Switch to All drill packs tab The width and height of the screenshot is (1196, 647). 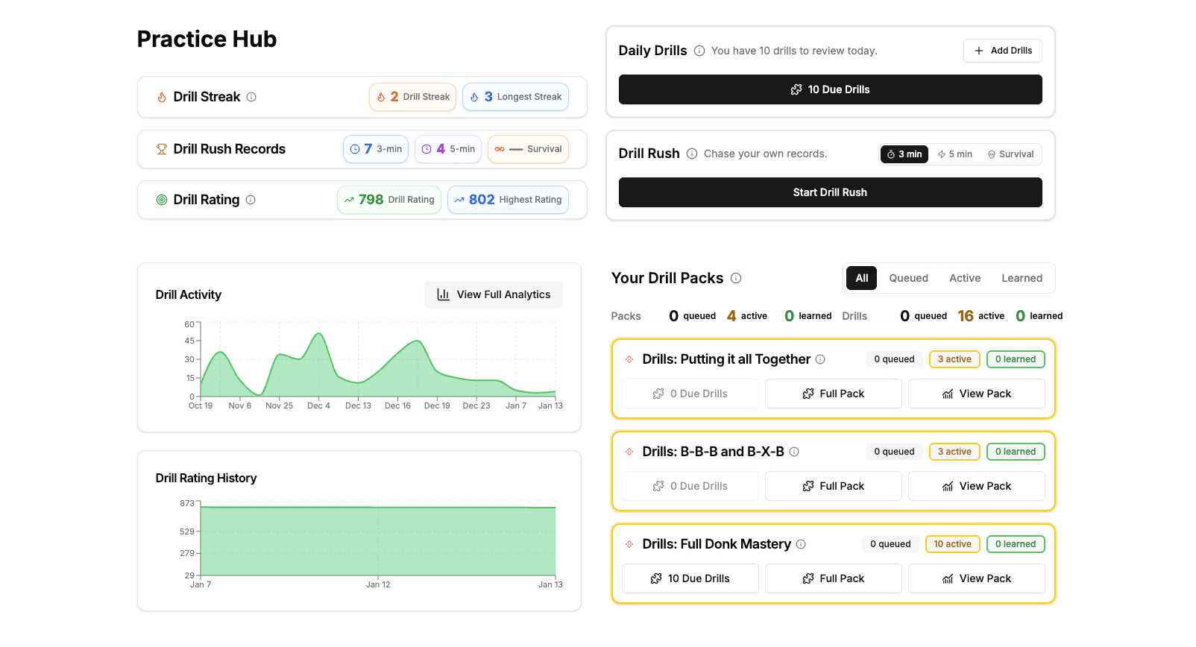tap(862, 278)
